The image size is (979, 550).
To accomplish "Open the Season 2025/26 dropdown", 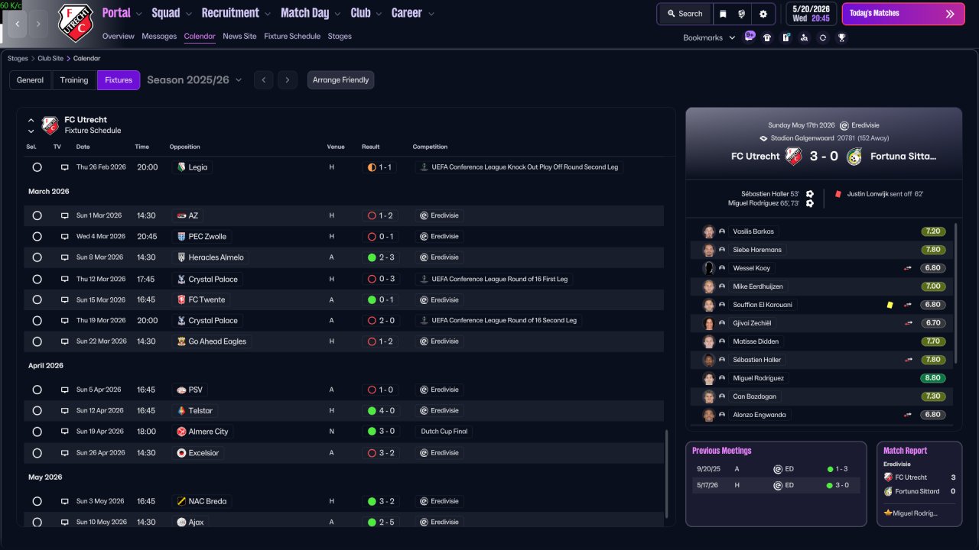I will point(194,80).
